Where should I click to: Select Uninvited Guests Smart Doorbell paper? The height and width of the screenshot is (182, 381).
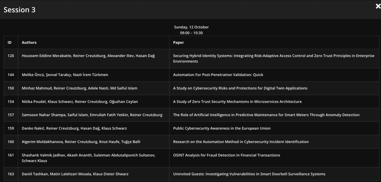coord(249,174)
